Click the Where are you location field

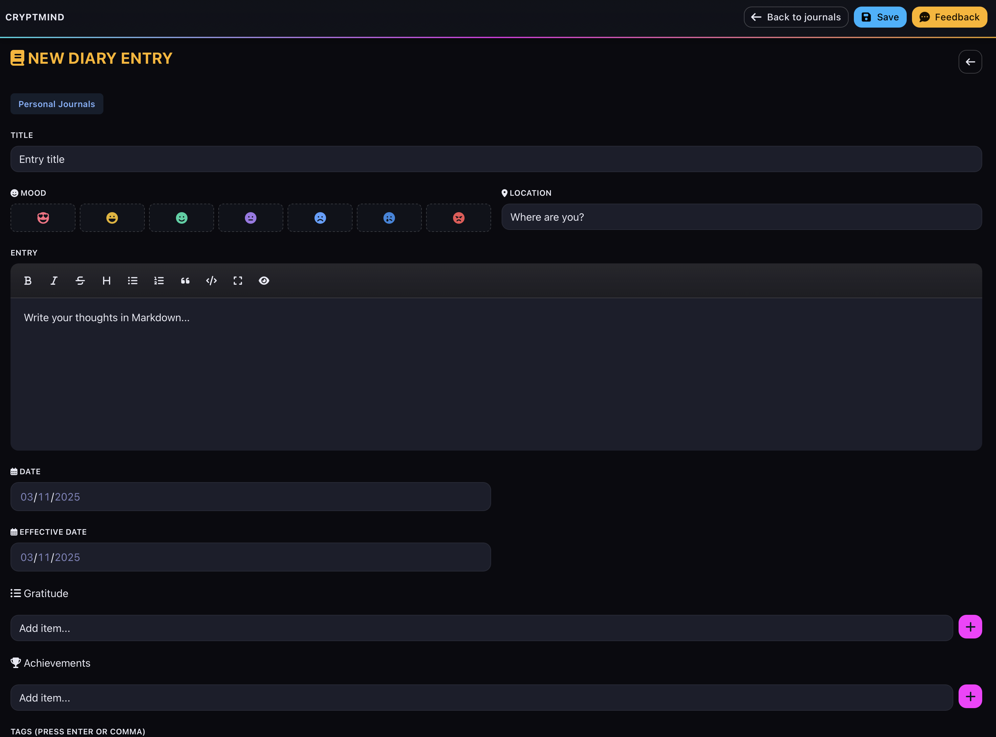point(742,217)
